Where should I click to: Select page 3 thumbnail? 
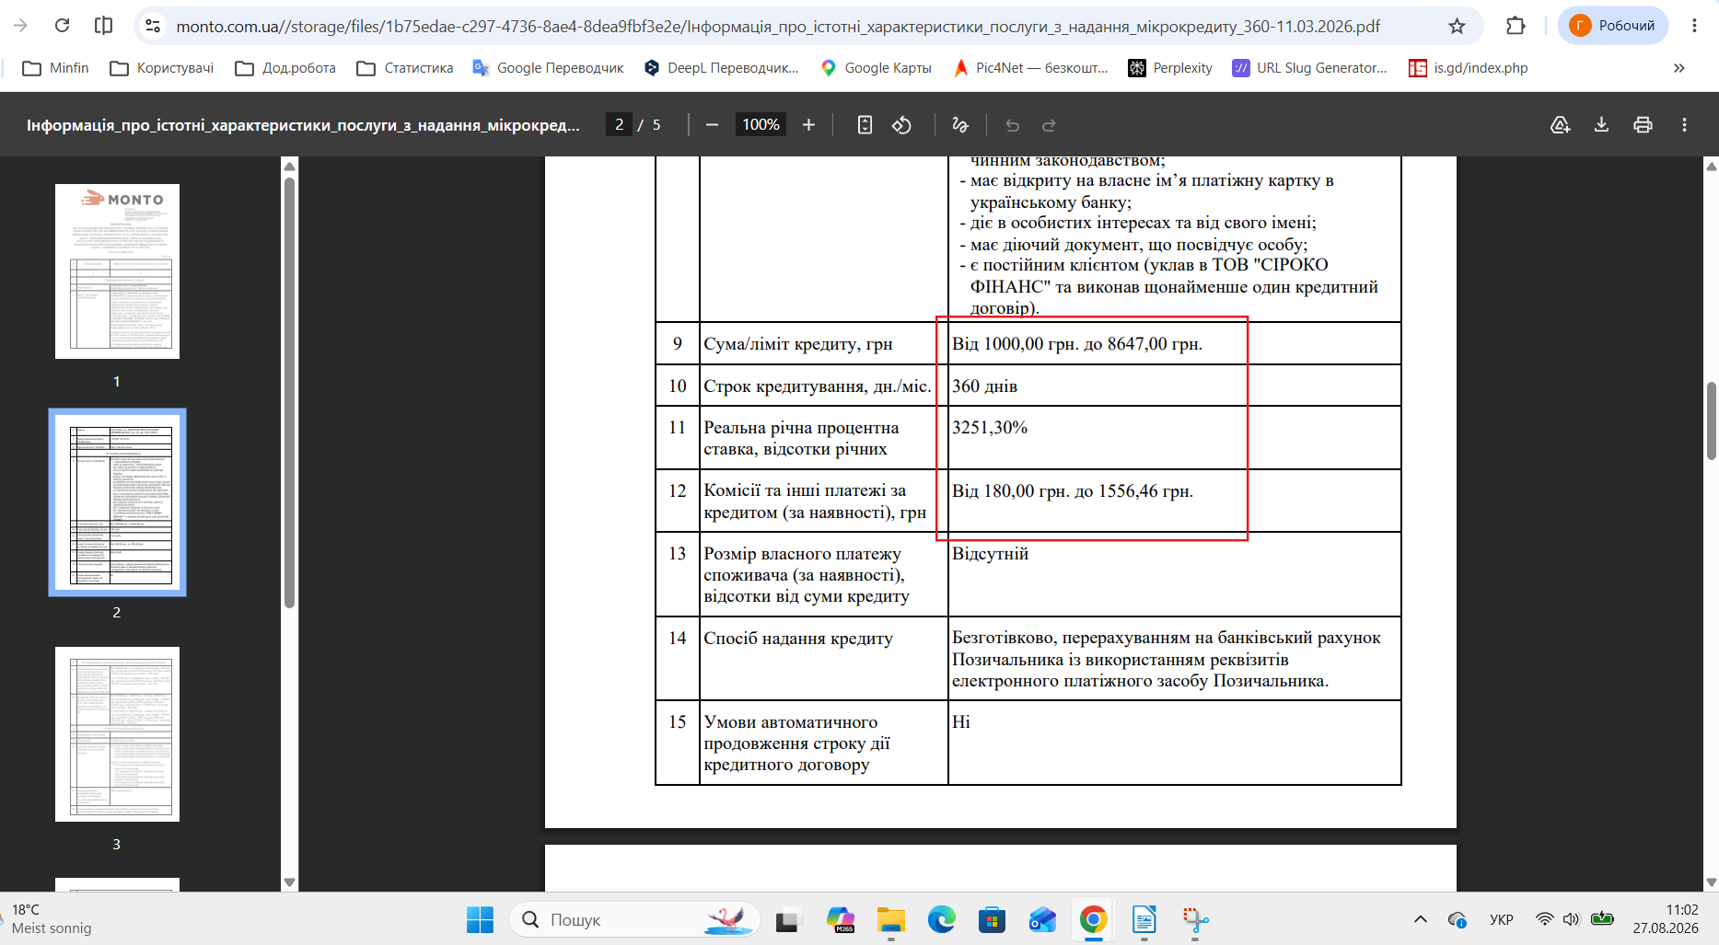tap(117, 734)
